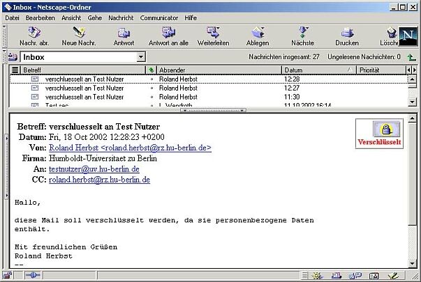
Task: Click the Verschlüsselt encryption lock icon
Action: coord(379,129)
